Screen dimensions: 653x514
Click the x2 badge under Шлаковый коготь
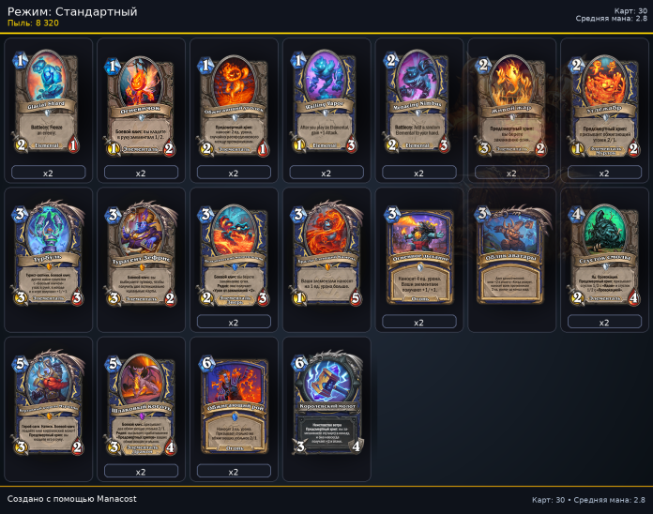tap(141, 471)
